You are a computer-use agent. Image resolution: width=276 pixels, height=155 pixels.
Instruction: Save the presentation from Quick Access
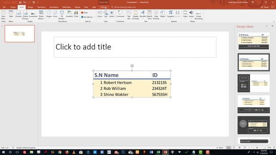(20, 2)
